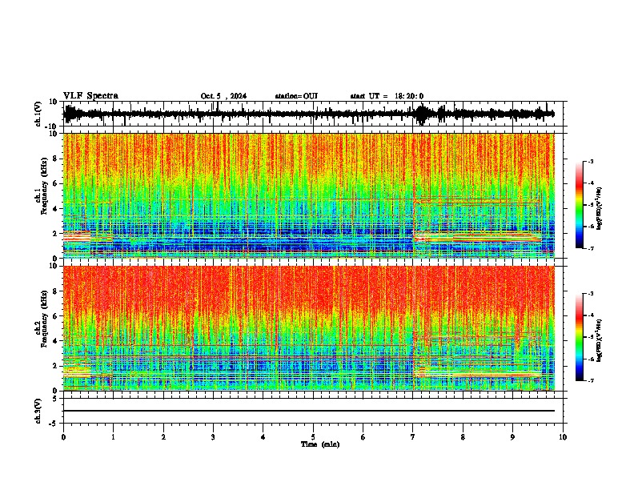Viewport: 634px width, 490px height.
Task: Click the 6 kHz tick on ch.1 frequency axis
Action: click(55, 184)
